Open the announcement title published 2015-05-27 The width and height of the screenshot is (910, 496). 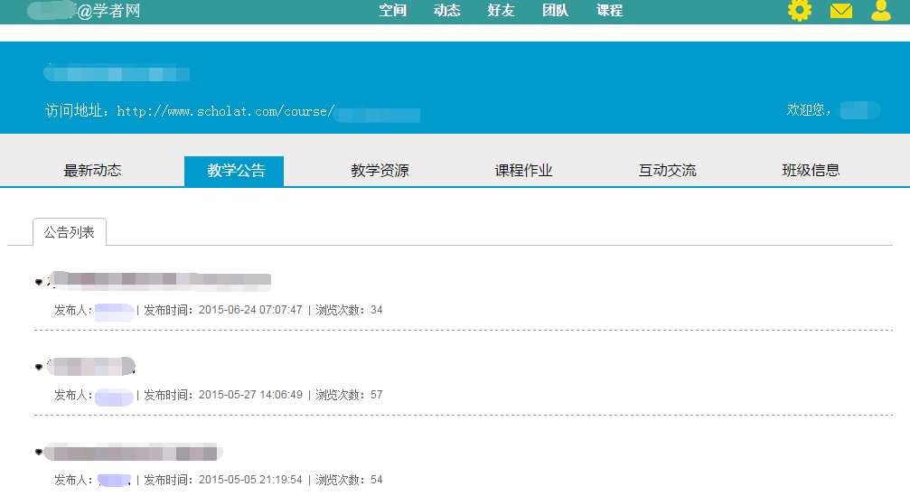(90, 367)
